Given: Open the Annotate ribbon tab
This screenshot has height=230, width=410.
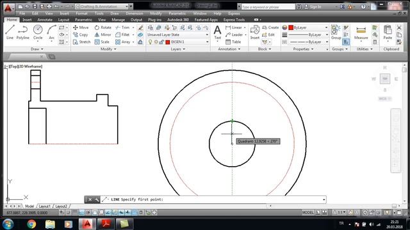Looking at the screenshot, I should (x=45, y=20).
